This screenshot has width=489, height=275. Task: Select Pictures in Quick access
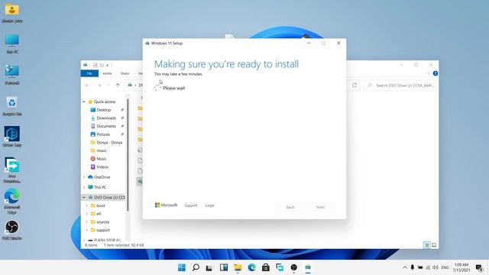[103, 134]
